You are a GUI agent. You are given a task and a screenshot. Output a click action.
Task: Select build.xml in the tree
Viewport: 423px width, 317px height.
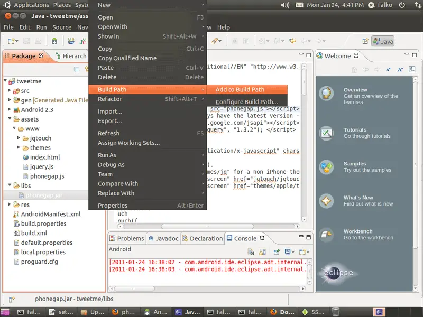(31, 233)
